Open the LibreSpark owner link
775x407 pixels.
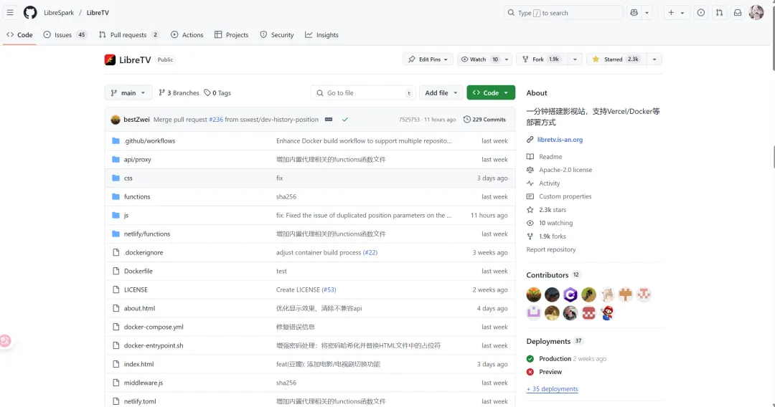tap(59, 13)
